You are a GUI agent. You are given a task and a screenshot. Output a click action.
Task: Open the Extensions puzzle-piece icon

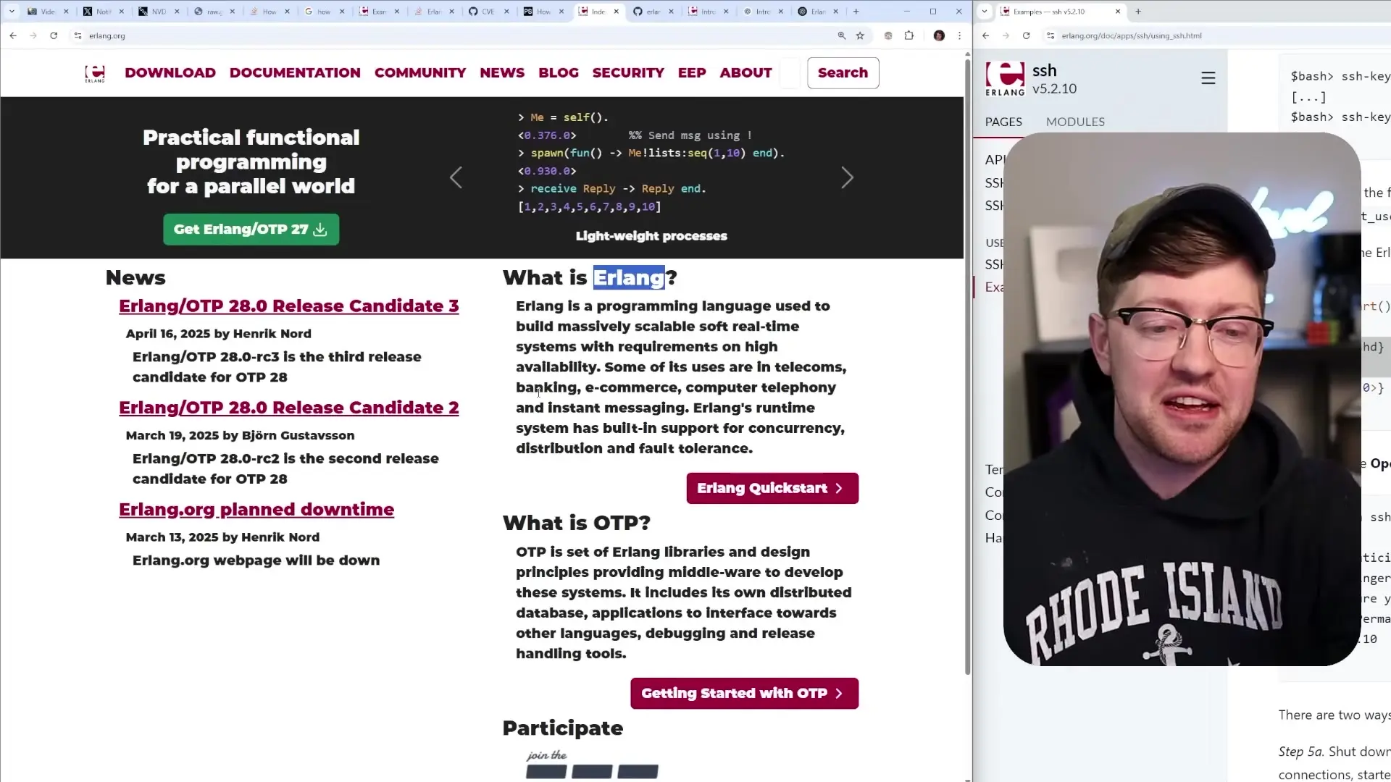(909, 35)
